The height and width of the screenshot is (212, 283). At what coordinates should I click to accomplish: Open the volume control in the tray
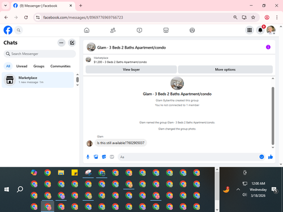tap(245, 194)
